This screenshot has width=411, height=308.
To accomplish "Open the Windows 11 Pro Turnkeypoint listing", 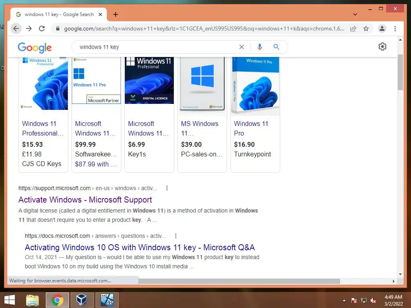I will pos(251,128).
